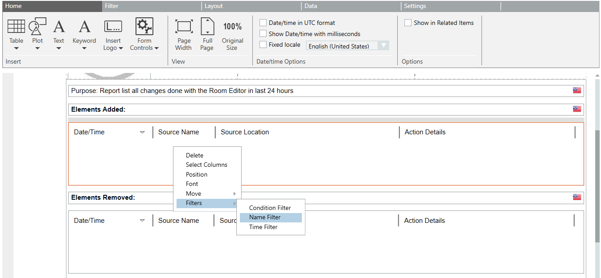
Task: Open the Form Controls gear icon
Action: coord(144,27)
